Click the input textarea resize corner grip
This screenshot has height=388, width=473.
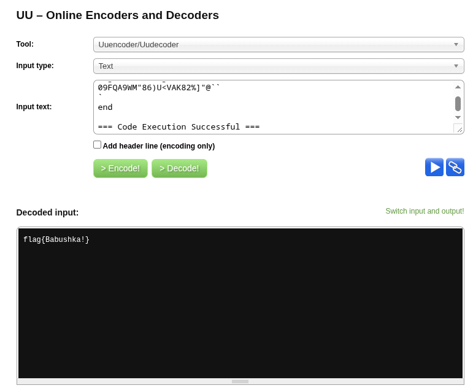coord(458,128)
